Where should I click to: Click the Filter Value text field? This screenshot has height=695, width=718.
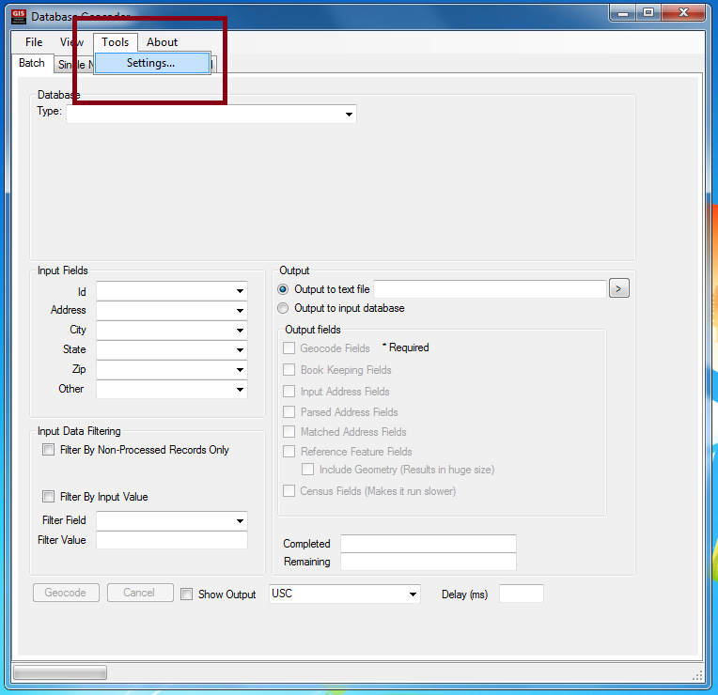[171, 540]
